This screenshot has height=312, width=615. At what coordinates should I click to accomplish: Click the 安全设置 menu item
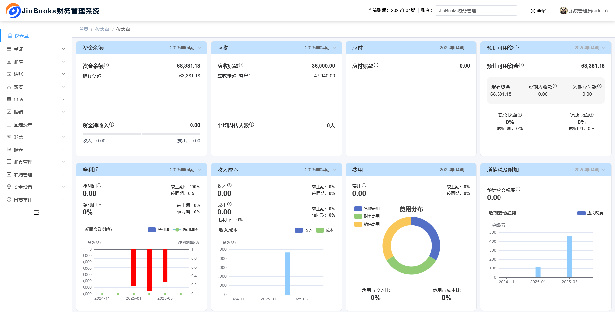pos(22,187)
